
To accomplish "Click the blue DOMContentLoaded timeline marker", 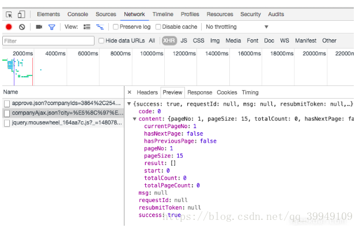I will tap(14, 72).
